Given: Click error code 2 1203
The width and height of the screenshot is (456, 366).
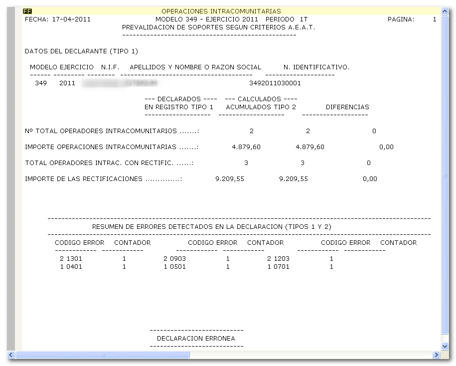Looking at the screenshot, I should [278, 259].
